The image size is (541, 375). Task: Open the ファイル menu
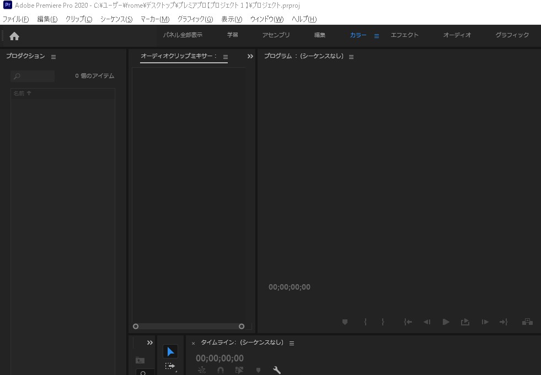click(15, 19)
